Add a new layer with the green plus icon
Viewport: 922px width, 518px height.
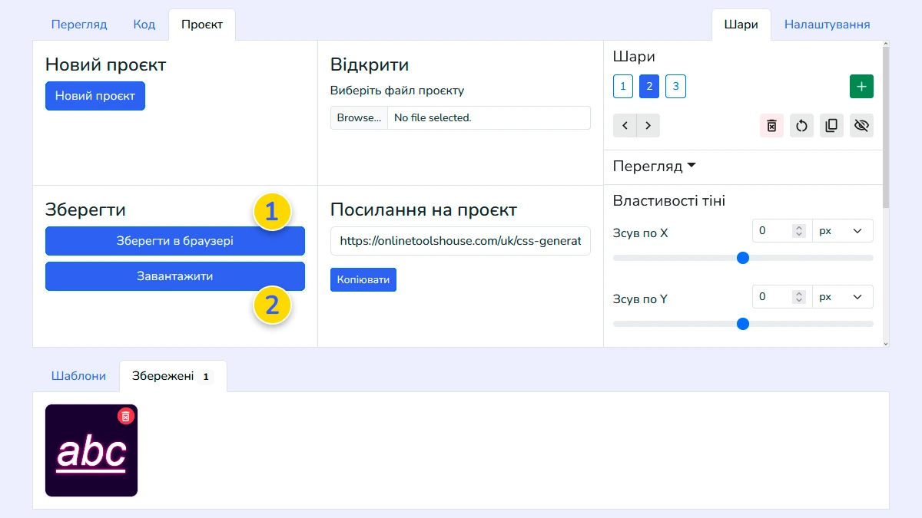pyautogui.click(x=861, y=86)
